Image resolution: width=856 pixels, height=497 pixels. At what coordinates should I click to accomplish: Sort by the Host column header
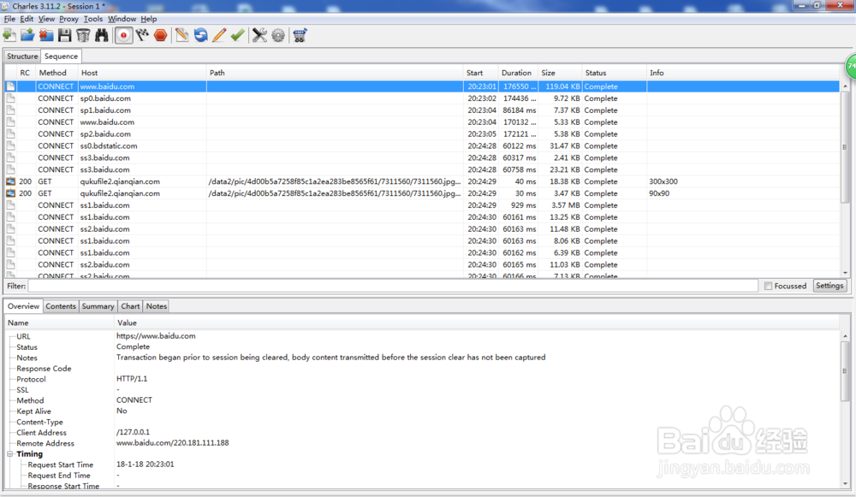tap(142, 73)
